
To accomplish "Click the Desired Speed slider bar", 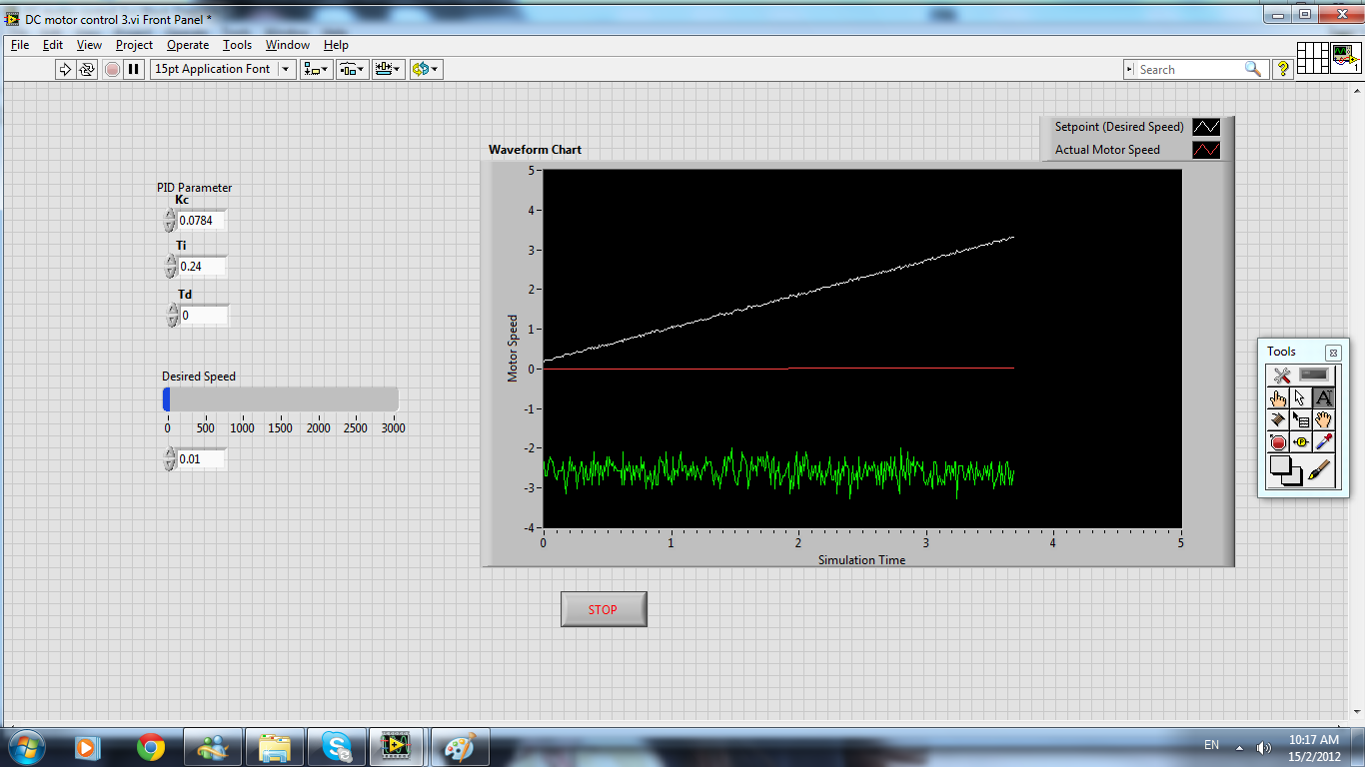I will tap(280, 399).
